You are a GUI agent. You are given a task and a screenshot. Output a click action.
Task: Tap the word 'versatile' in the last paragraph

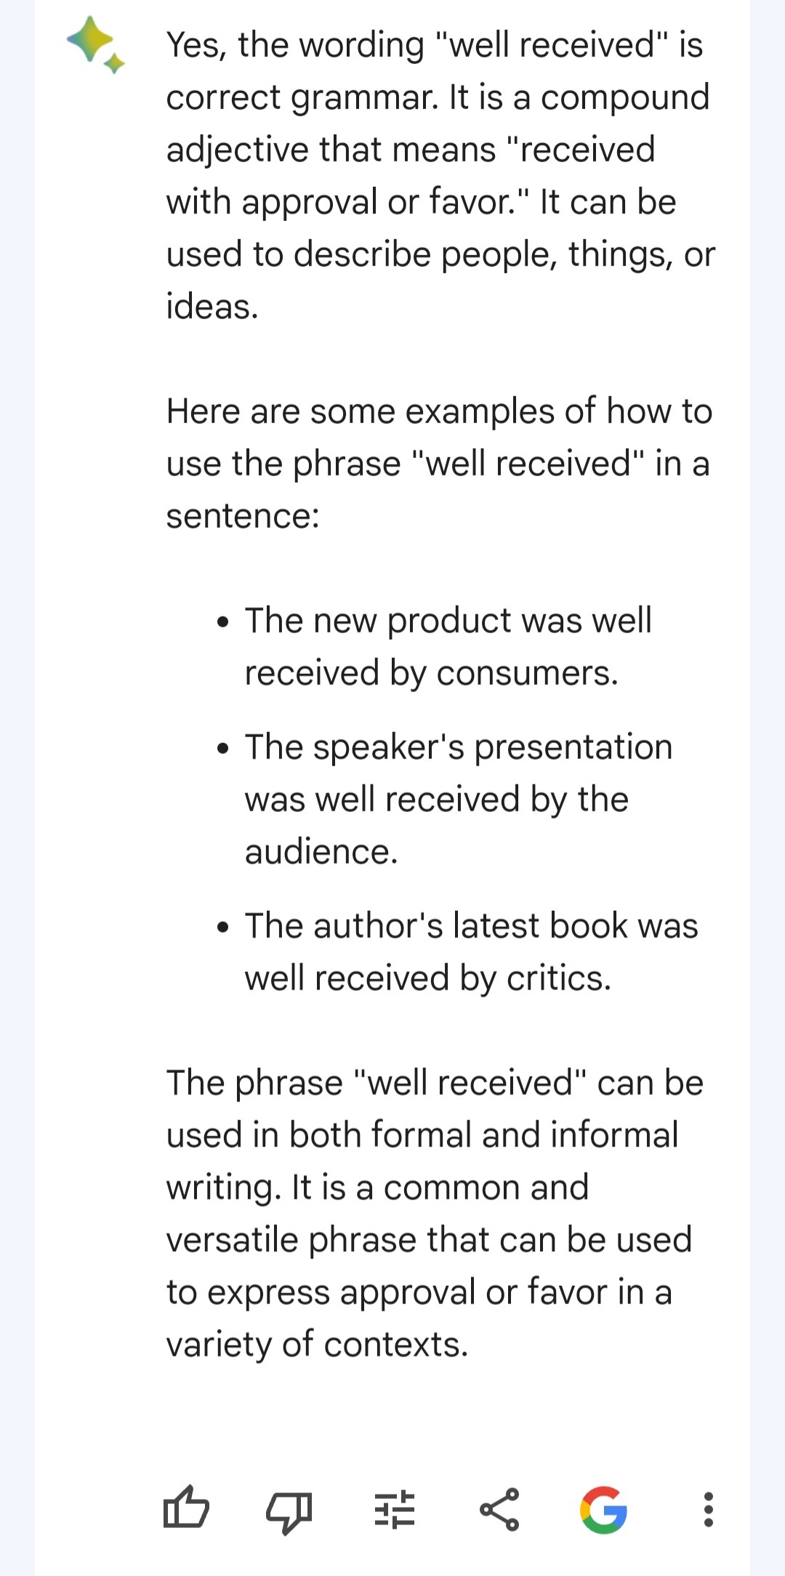point(232,1240)
